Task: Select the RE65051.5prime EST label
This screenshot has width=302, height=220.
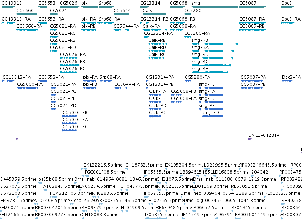Action: (249, 186)
